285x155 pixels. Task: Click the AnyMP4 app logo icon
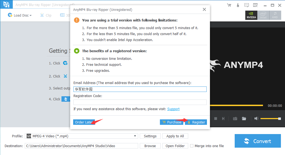pos(6,4)
